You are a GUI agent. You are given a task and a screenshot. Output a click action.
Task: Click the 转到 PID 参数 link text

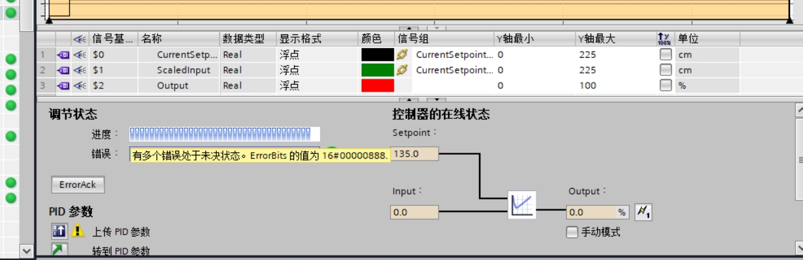[x=121, y=251]
